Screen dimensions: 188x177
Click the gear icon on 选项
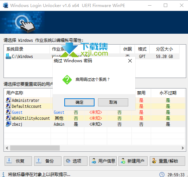(x=68, y=161)
